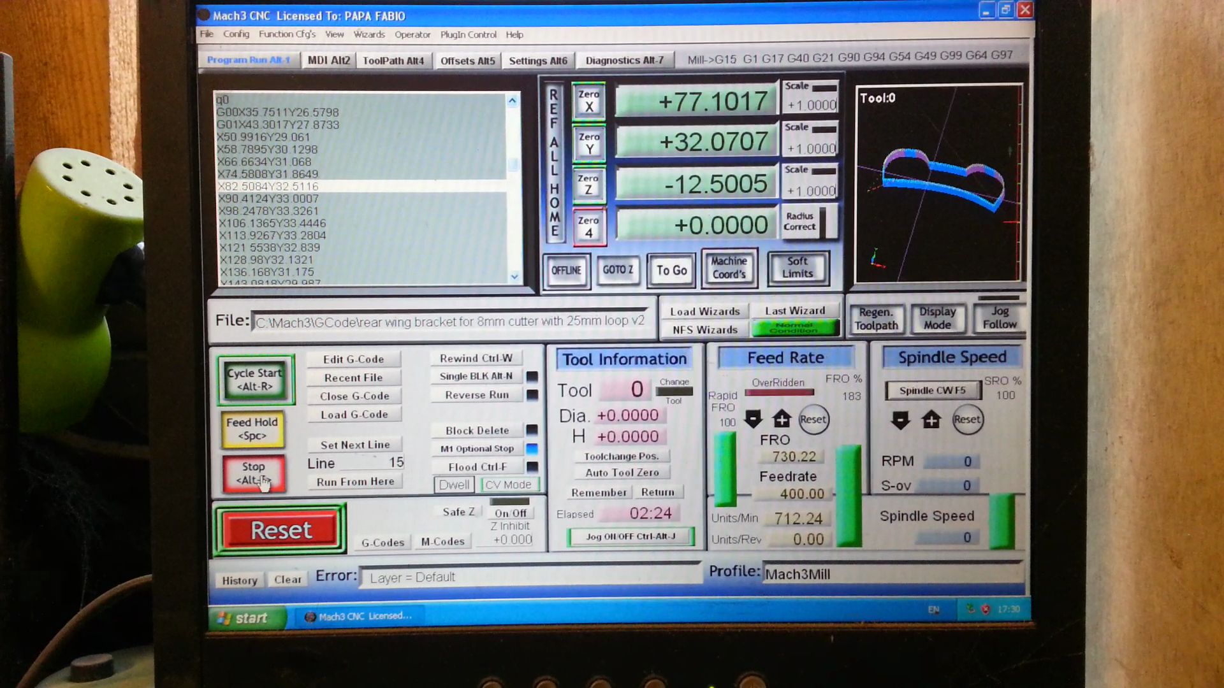The width and height of the screenshot is (1224, 688).
Task: Click the Zero 4 axis button
Action: [x=588, y=227]
